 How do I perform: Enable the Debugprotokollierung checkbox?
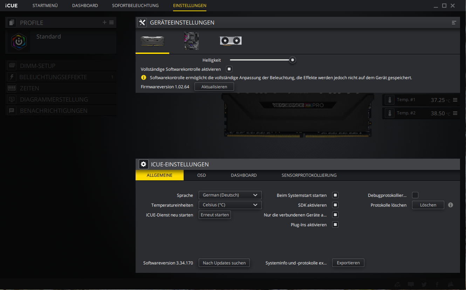coord(415,195)
